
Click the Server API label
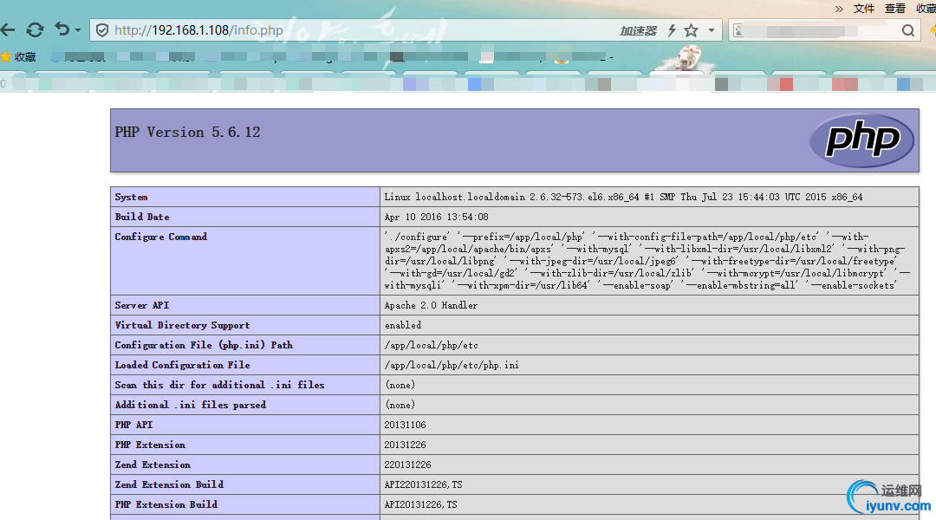click(x=142, y=305)
